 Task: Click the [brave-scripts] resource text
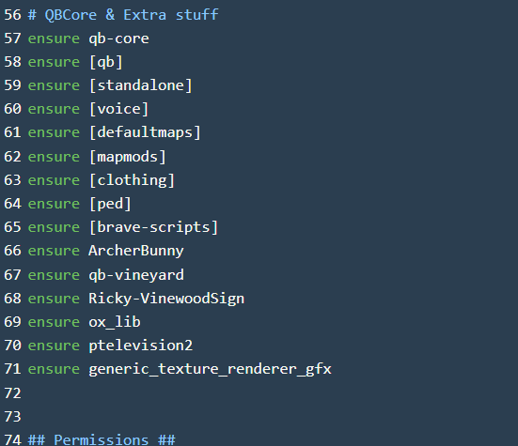(153, 227)
